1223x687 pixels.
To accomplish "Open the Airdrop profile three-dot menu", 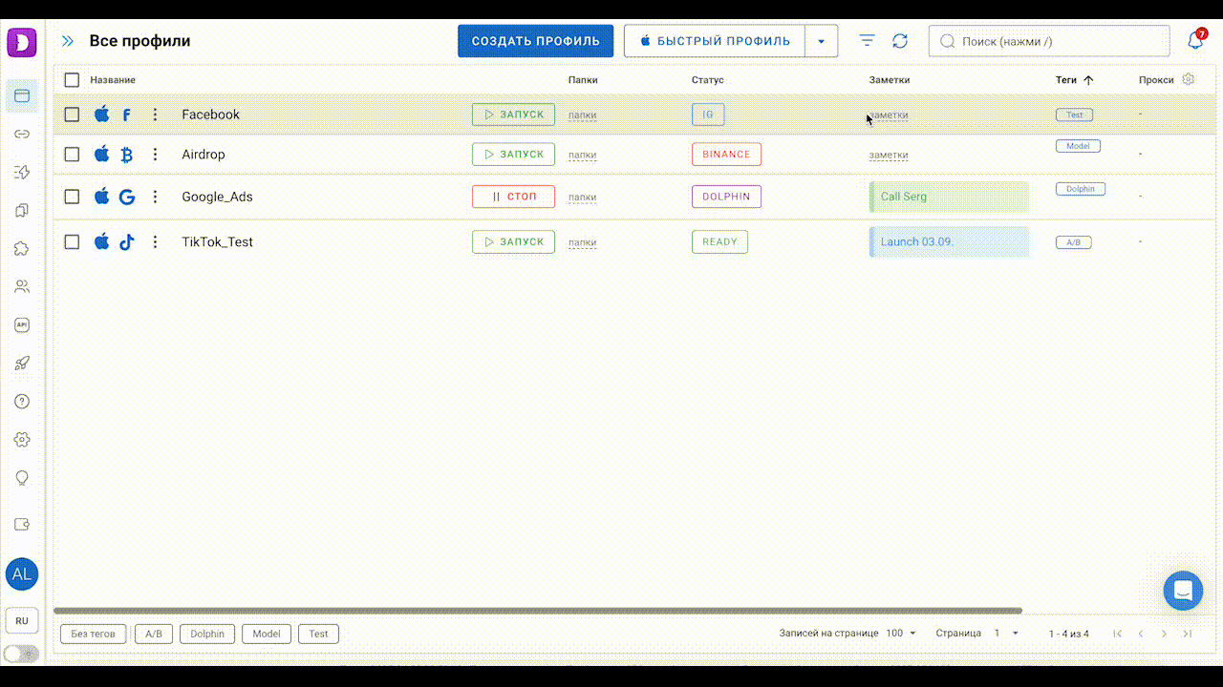I will pos(155,155).
